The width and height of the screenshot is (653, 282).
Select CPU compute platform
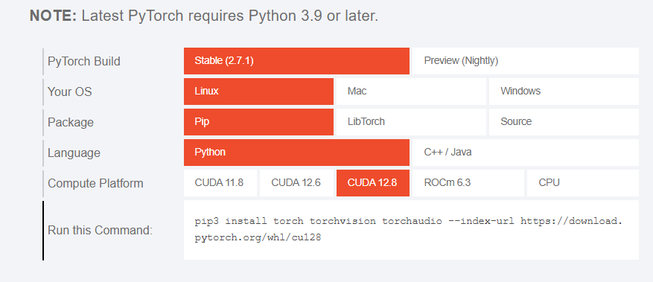click(x=582, y=183)
